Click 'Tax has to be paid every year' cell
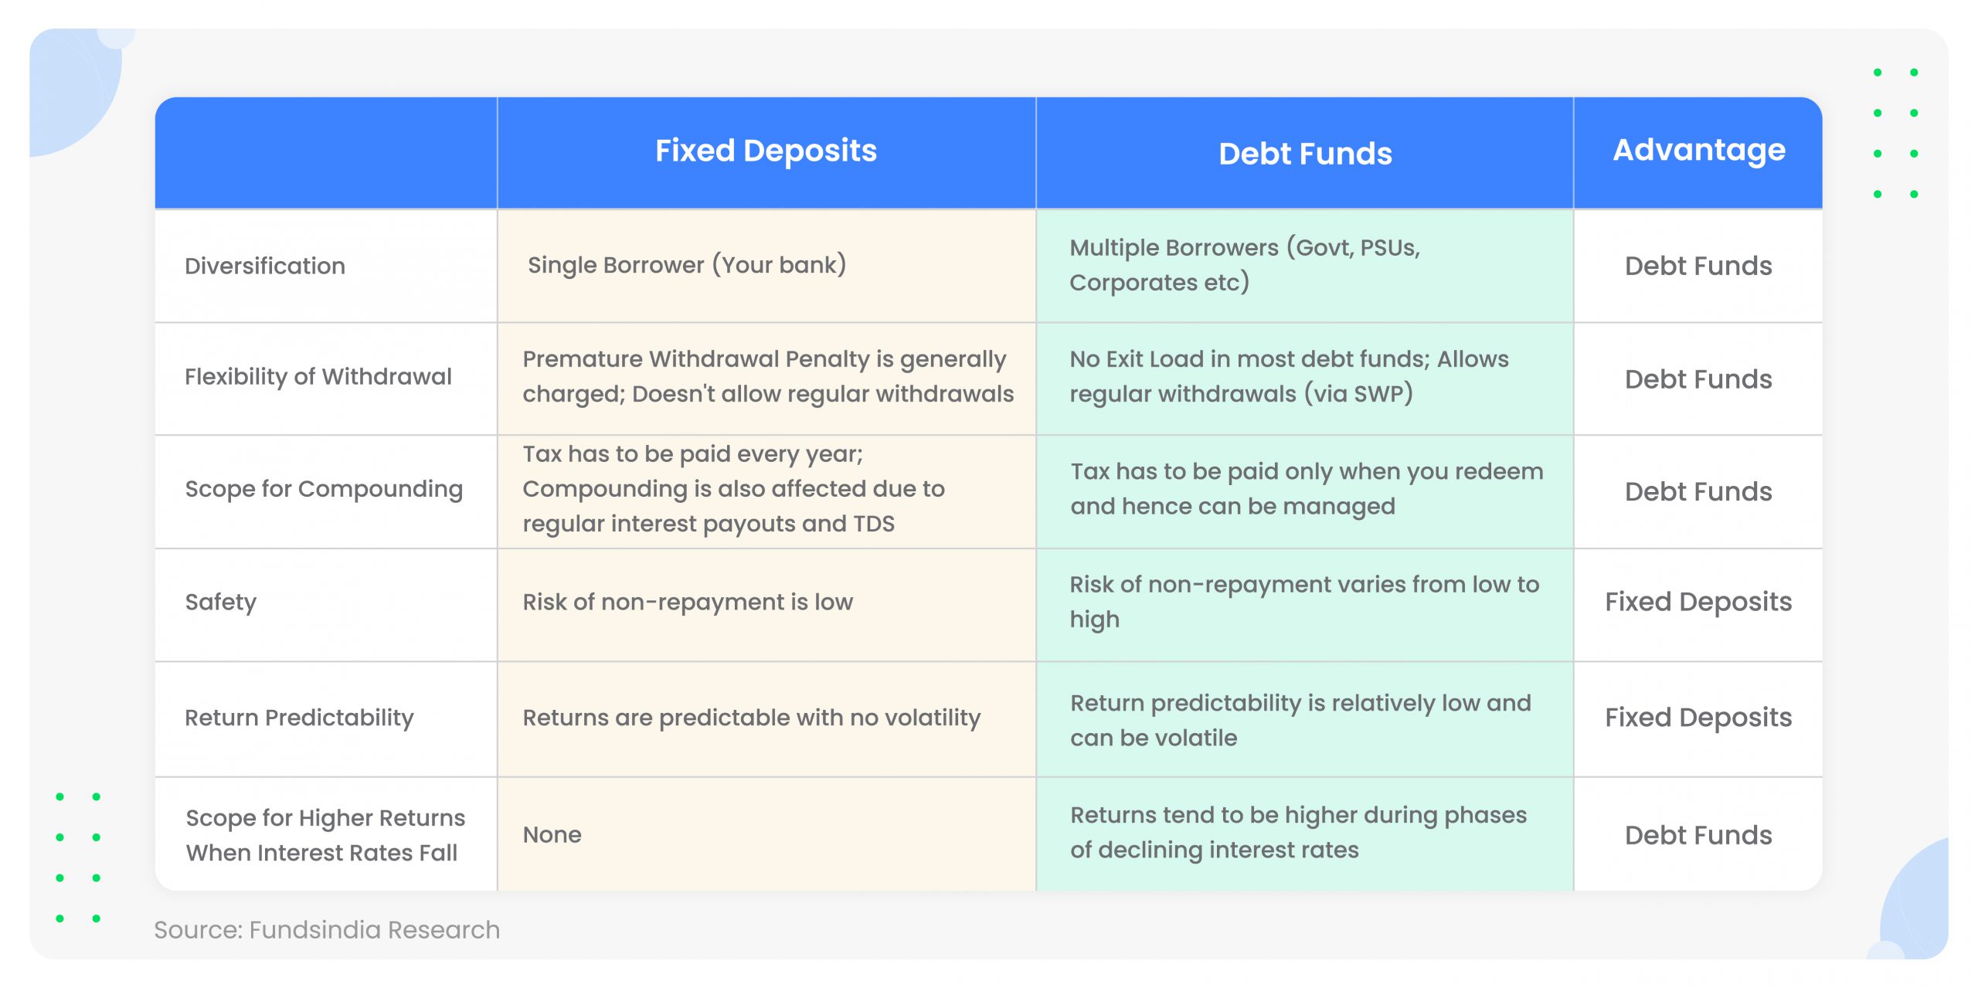 [x=733, y=489]
